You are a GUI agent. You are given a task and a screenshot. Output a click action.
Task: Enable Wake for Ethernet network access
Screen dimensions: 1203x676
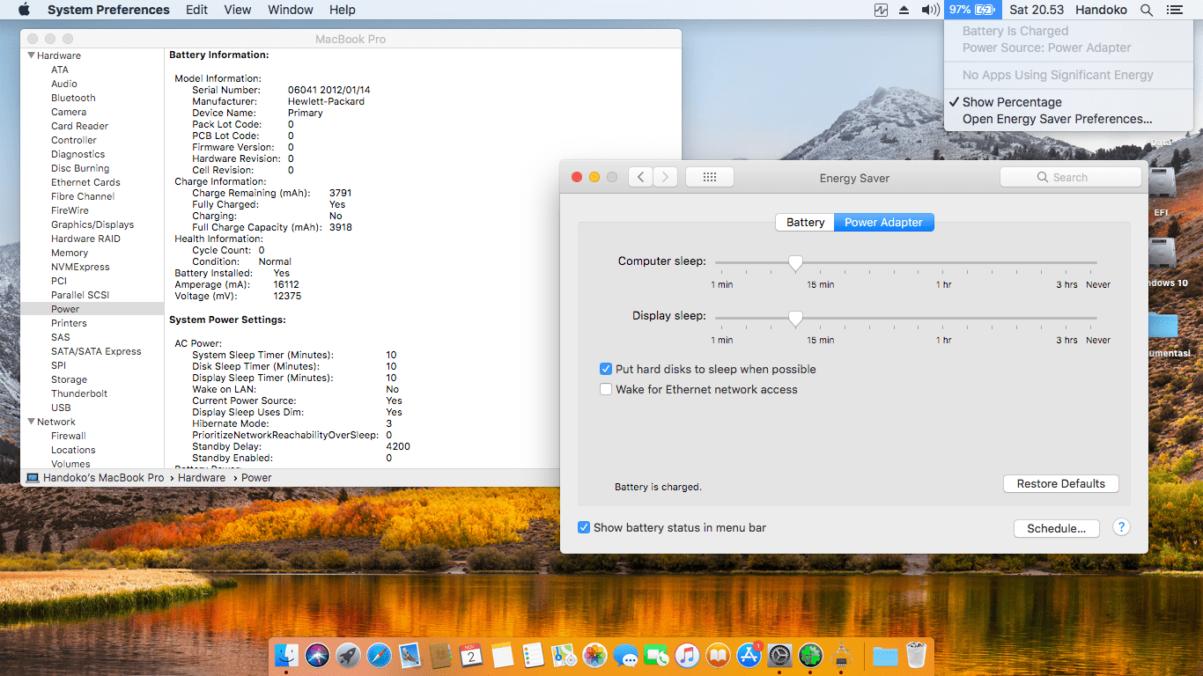click(606, 389)
